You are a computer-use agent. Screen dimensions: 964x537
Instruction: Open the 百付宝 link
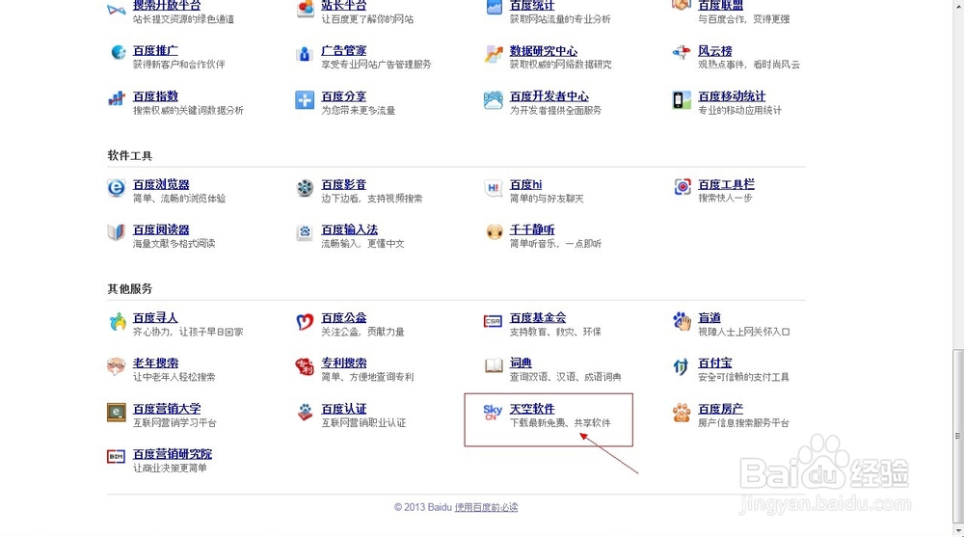tap(715, 362)
